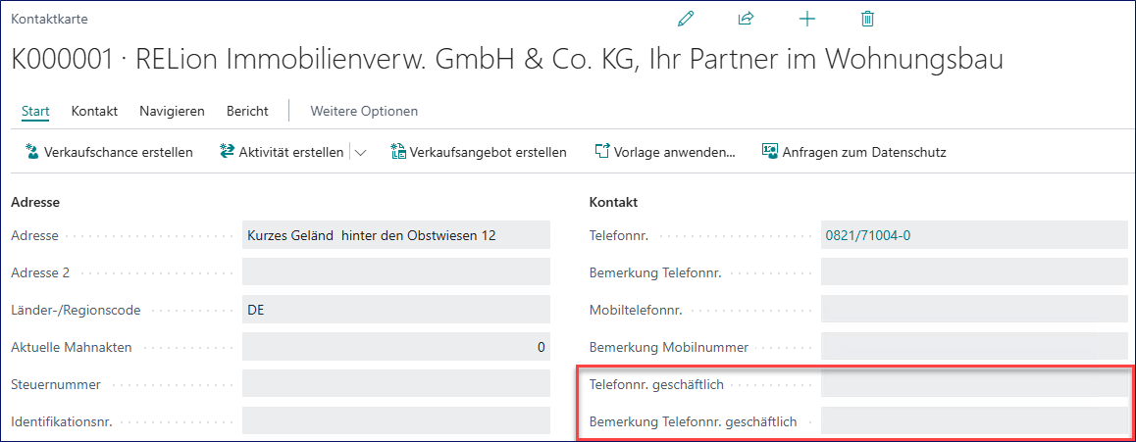1136x442 pixels.
Task: Click Verkaufsangebot erstellen action
Action: click(x=479, y=152)
